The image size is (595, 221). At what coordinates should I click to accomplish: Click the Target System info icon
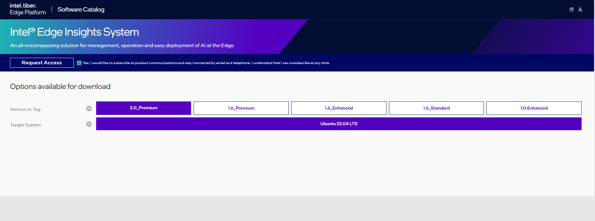[x=89, y=124]
